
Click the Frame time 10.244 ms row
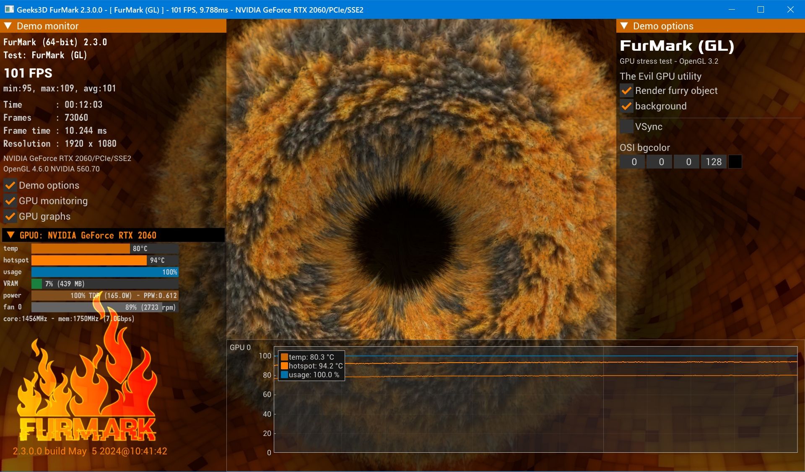pyautogui.click(x=55, y=130)
